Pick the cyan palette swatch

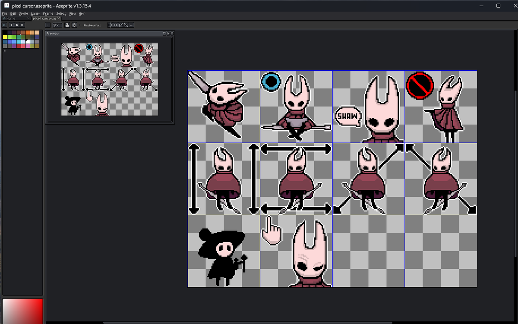click(x=19, y=41)
